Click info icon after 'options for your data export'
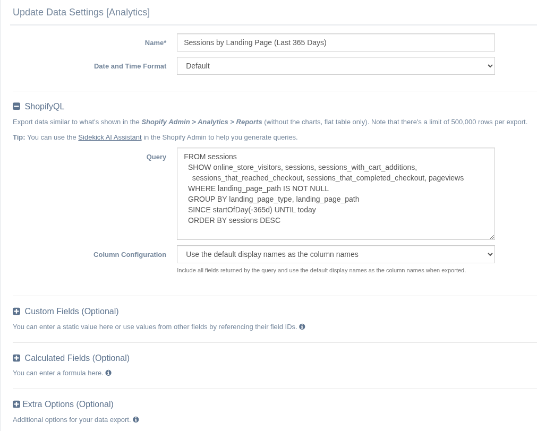This screenshot has height=431, width=537. (136, 420)
